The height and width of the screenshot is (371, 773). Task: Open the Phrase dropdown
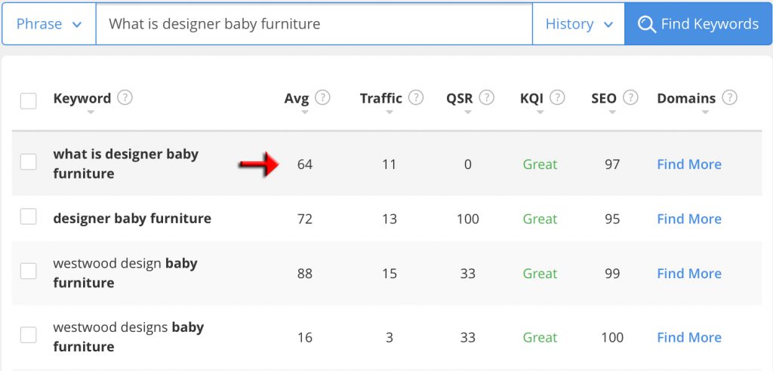(x=49, y=23)
